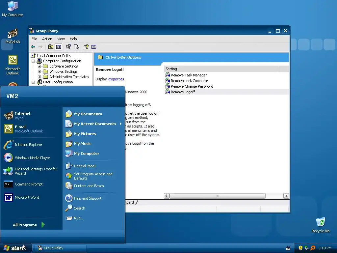
Task: Click the Help toolbar icon with question mark
Action: click(x=86, y=47)
